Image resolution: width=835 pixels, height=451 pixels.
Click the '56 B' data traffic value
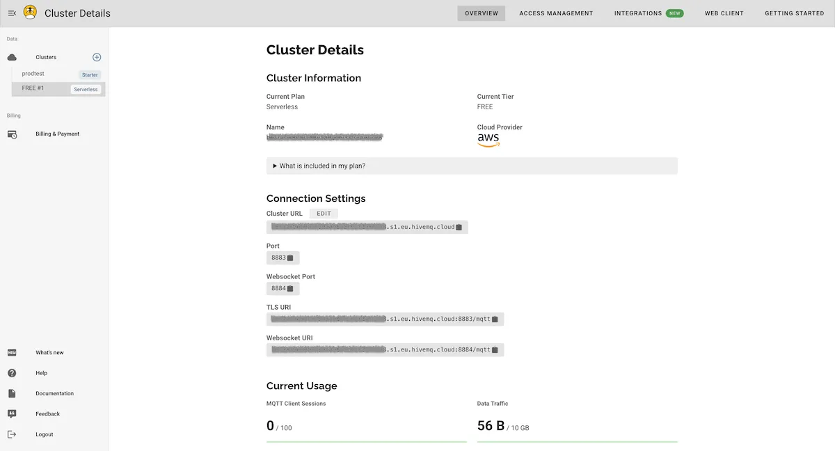pos(491,425)
